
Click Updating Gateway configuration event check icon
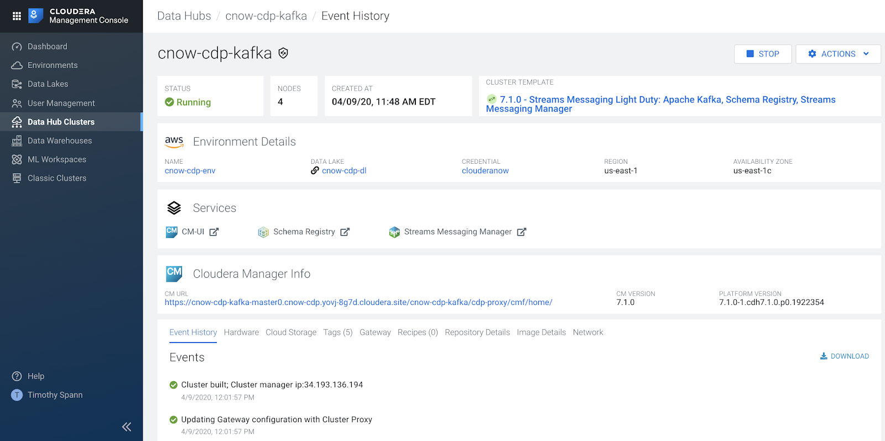174,419
